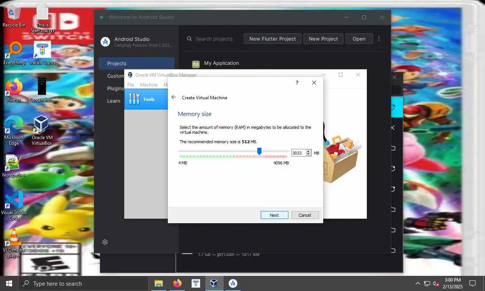Image resolution: width=485 pixels, height=291 pixels.
Task: Open the network tray icon
Action: pyautogui.click(x=427, y=283)
